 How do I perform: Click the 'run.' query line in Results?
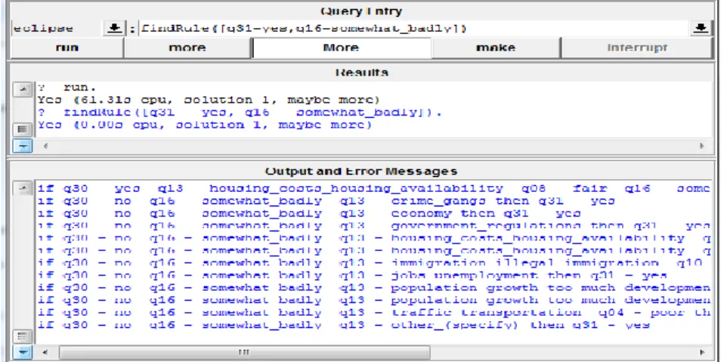[67, 87]
